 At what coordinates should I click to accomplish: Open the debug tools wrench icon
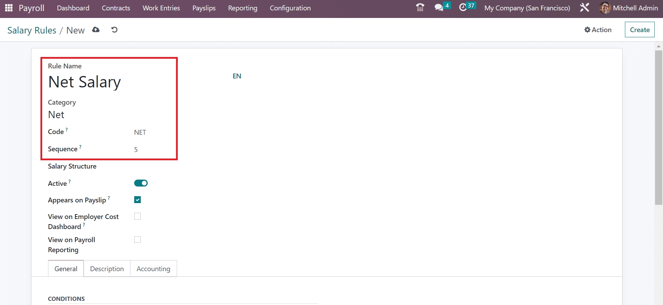point(584,8)
